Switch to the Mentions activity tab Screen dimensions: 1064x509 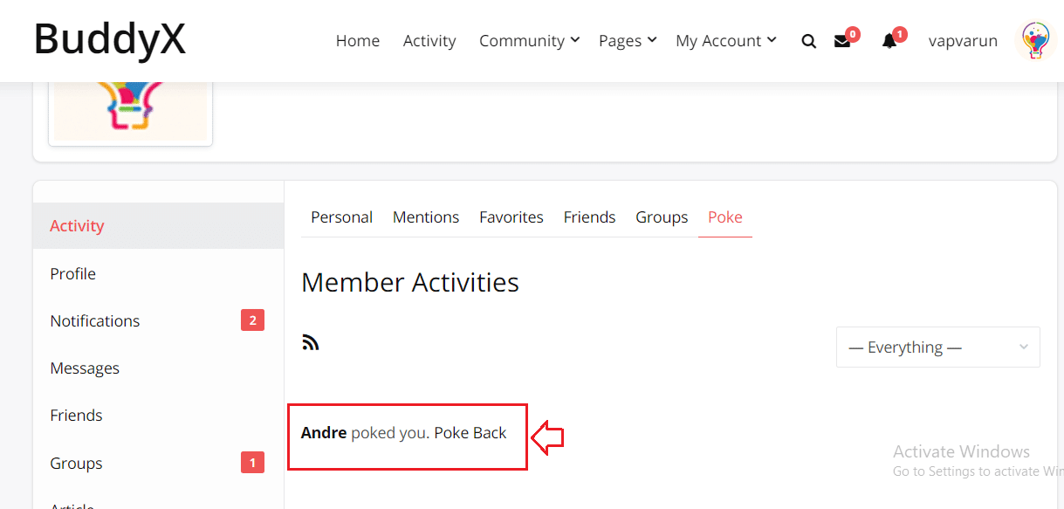425,217
